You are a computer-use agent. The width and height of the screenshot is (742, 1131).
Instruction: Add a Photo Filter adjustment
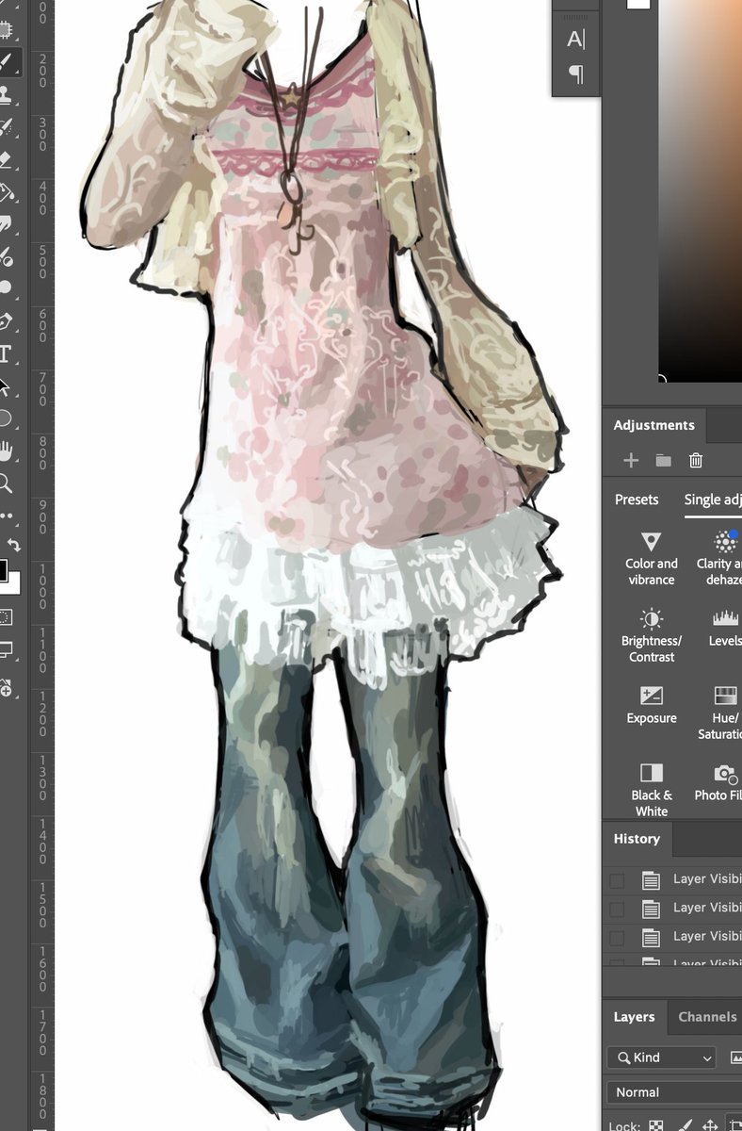[x=720, y=782]
